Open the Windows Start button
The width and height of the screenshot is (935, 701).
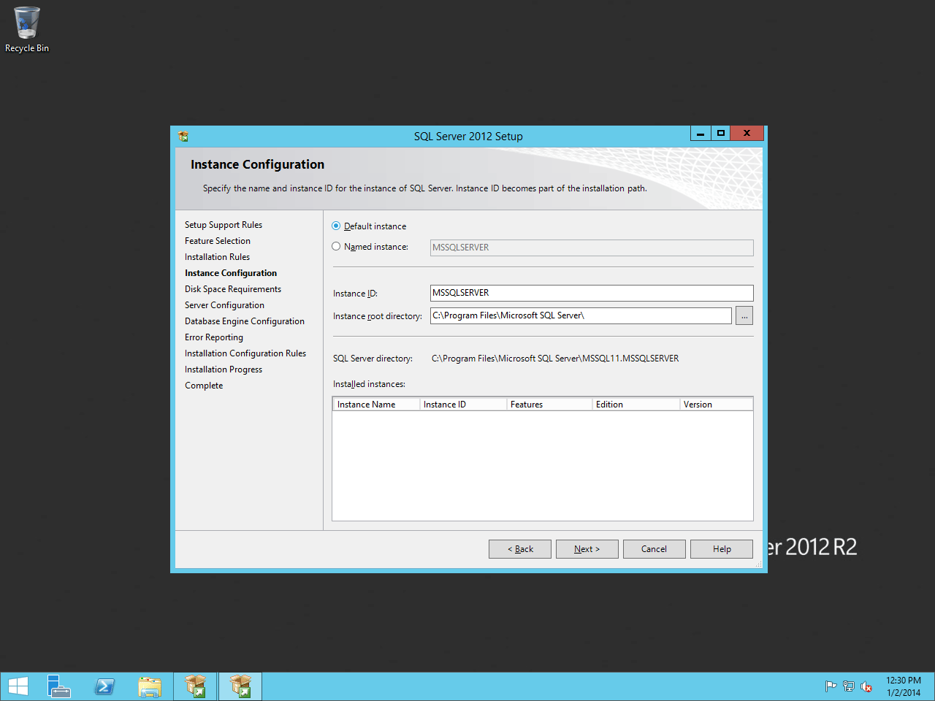coord(18,686)
